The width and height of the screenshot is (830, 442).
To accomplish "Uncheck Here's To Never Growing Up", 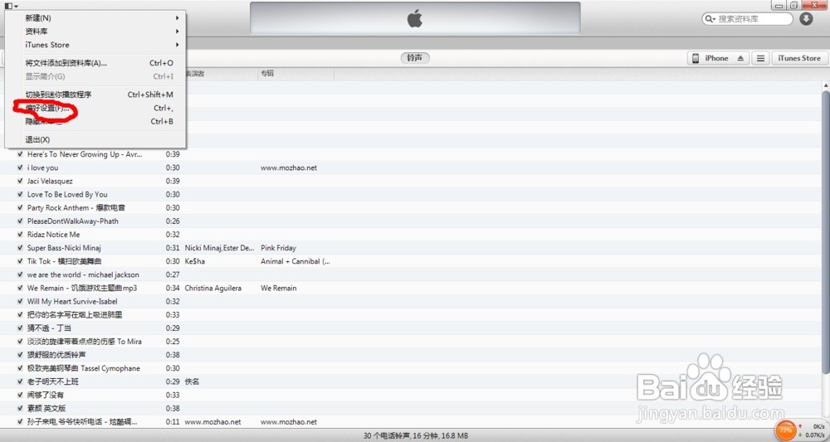I will (20, 154).
